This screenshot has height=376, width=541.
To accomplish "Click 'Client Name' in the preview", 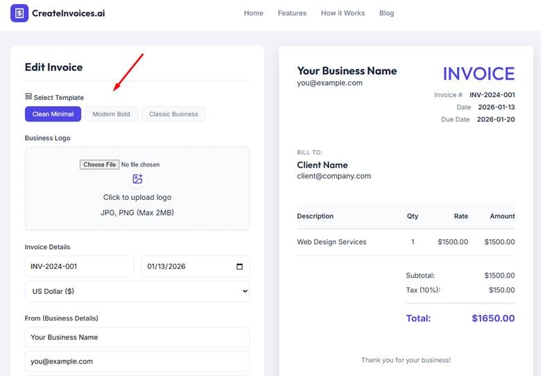I will click(x=322, y=164).
